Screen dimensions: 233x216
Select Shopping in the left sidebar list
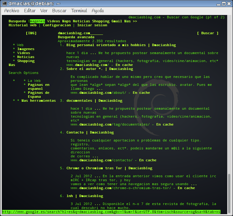coord(26,61)
